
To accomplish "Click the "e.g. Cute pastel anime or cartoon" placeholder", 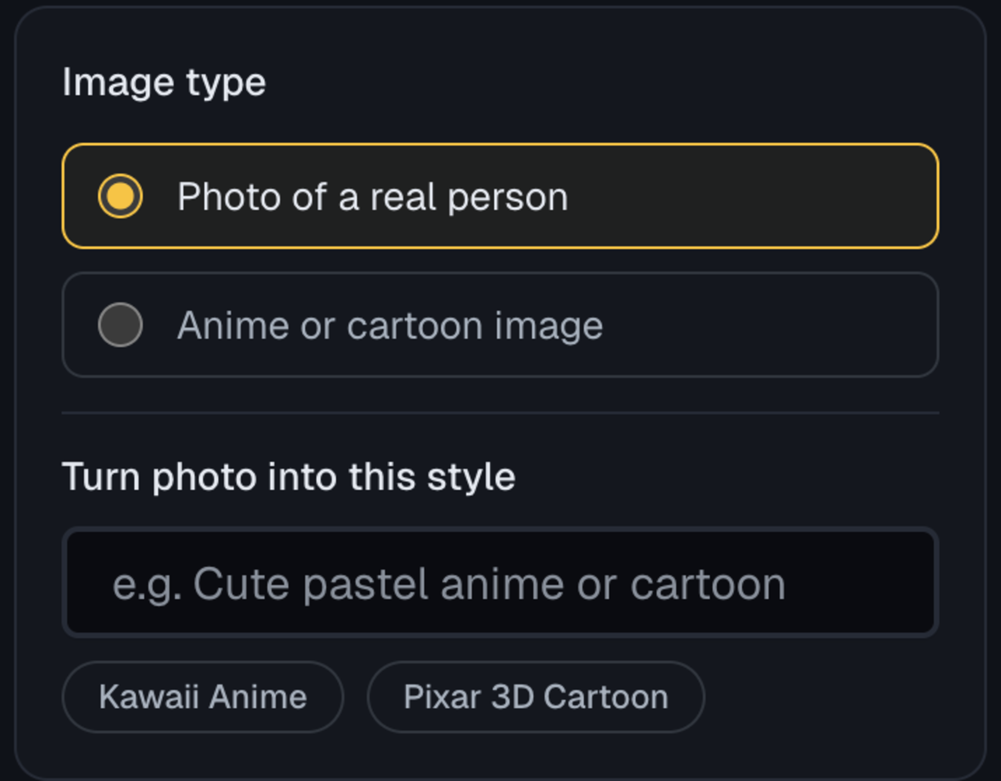I will click(449, 584).
